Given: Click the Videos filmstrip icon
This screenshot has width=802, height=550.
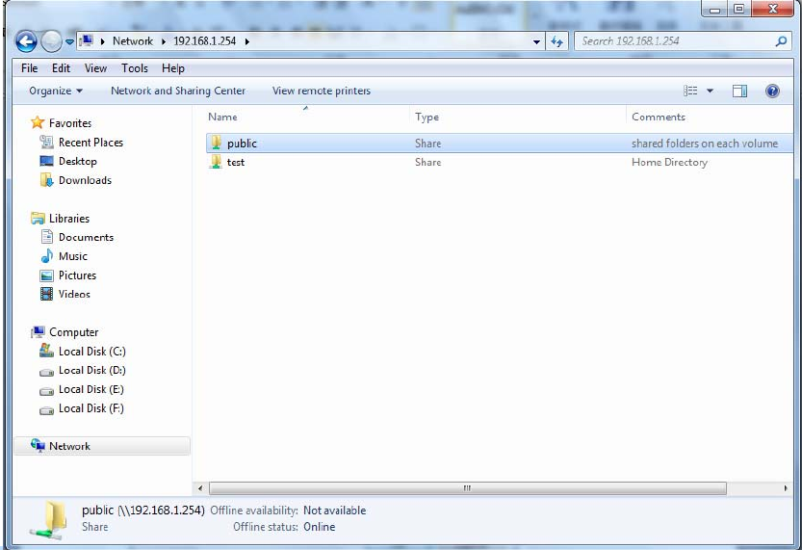Looking at the screenshot, I should coord(46,294).
